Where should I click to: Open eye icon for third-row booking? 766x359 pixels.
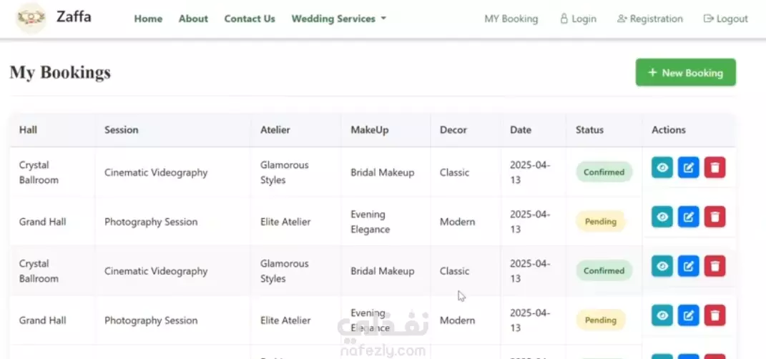pos(662,266)
